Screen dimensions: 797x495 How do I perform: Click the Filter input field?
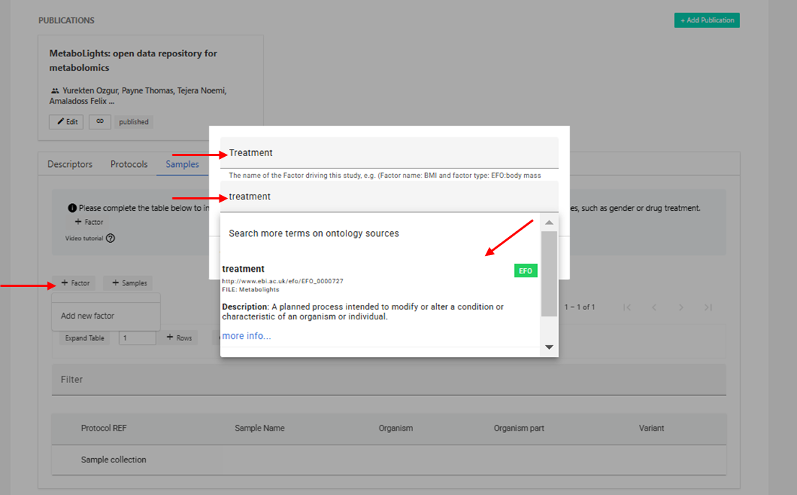click(389, 379)
